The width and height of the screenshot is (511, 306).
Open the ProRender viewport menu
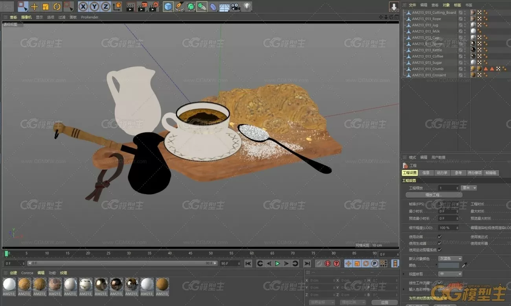(90, 17)
